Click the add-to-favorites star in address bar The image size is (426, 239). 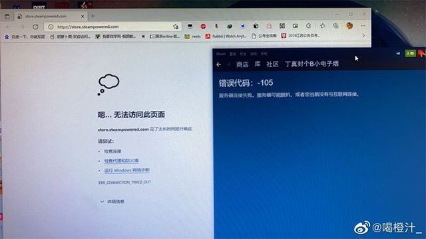click(x=176, y=27)
